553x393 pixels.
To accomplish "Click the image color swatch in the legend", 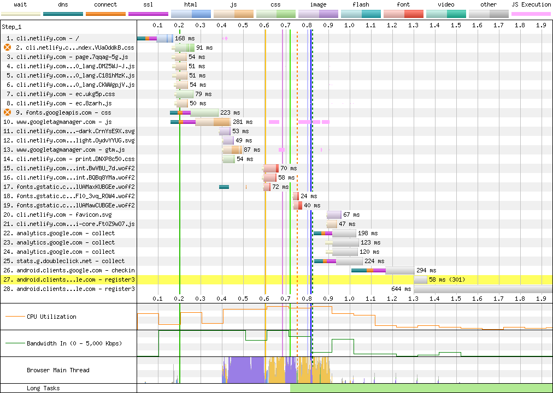I will click(319, 14).
